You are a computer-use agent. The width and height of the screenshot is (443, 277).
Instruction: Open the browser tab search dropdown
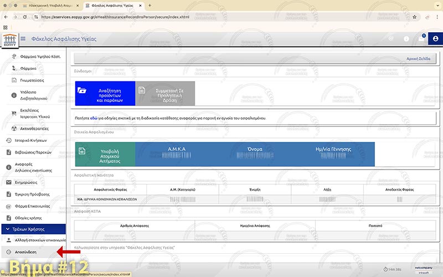pyautogui.click(x=436, y=5)
